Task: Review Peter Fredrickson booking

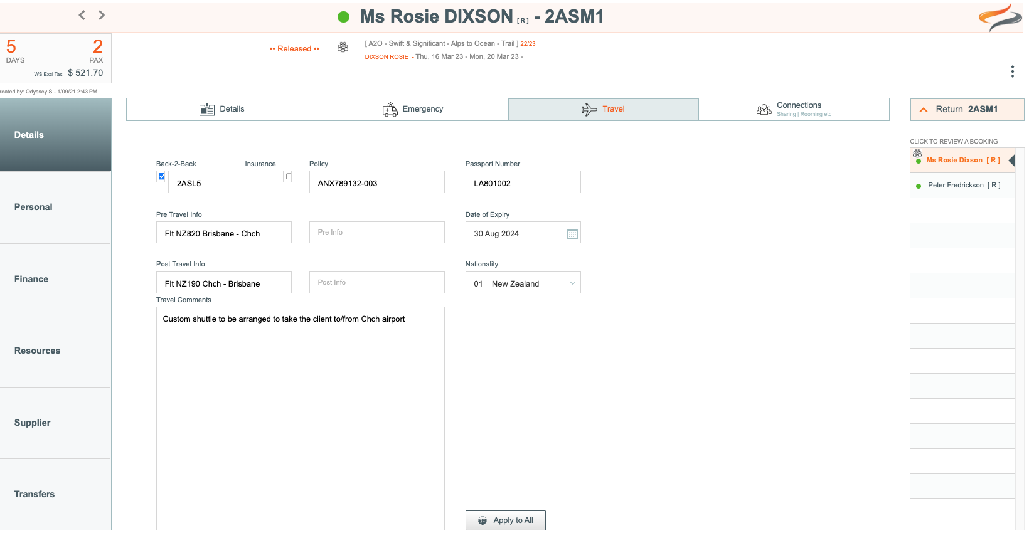Action: (962, 186)
